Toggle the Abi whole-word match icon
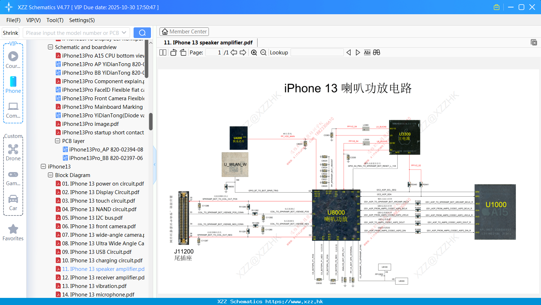Viewport: 541px width, 305px height. (x=367, y=53)
